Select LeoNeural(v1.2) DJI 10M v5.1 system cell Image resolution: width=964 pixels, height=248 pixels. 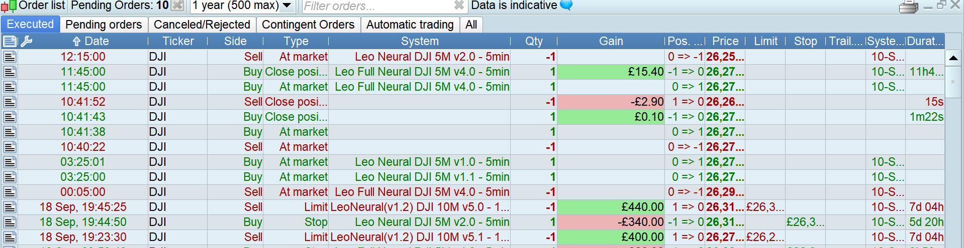[420, 237]
